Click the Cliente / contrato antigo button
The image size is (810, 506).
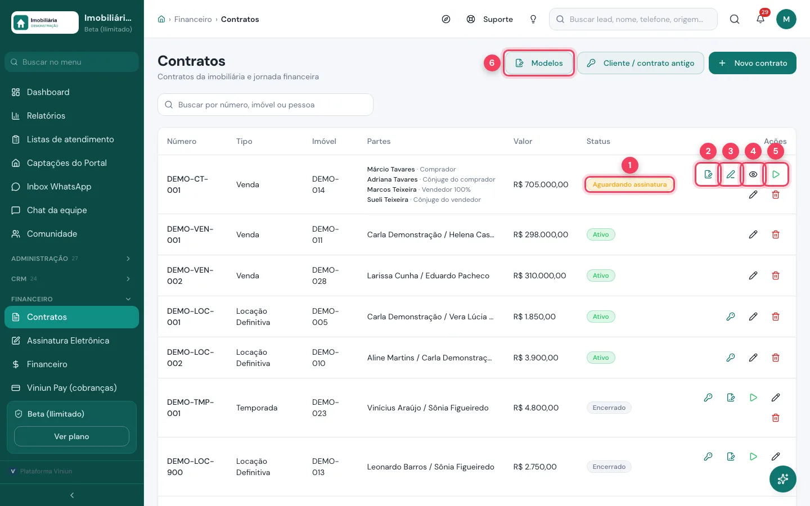click(x=640, y=63)
